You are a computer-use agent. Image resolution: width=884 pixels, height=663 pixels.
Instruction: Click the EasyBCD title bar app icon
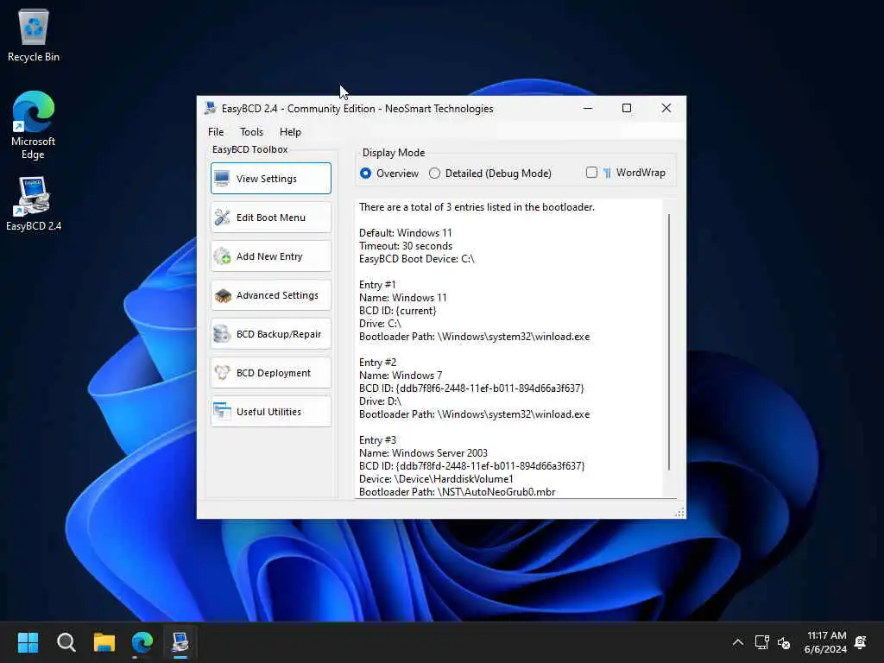coord(211,108)
